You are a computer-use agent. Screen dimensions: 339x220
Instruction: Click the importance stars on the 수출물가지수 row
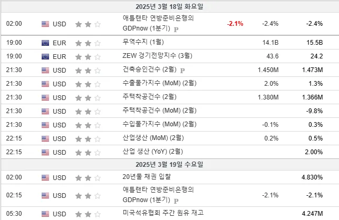(88, 84)
